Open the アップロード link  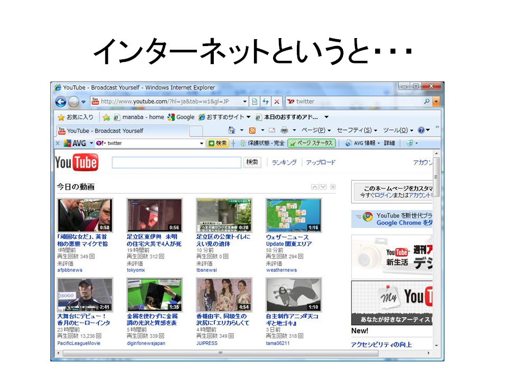coord(321,162)
